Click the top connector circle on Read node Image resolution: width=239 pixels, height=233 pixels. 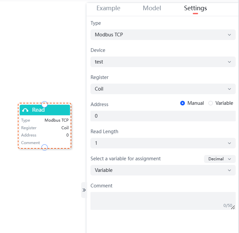pos(45,104)
